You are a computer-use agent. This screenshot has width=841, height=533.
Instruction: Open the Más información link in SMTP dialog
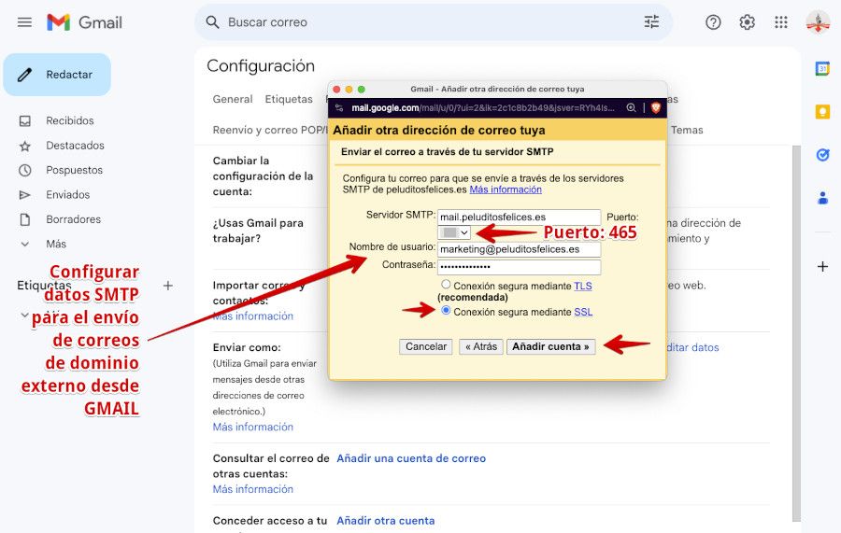click(x=506, y=189)
